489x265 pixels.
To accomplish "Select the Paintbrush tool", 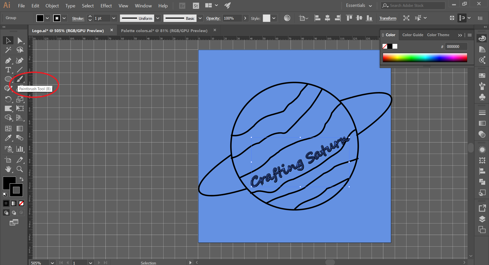I will (20, 79).
